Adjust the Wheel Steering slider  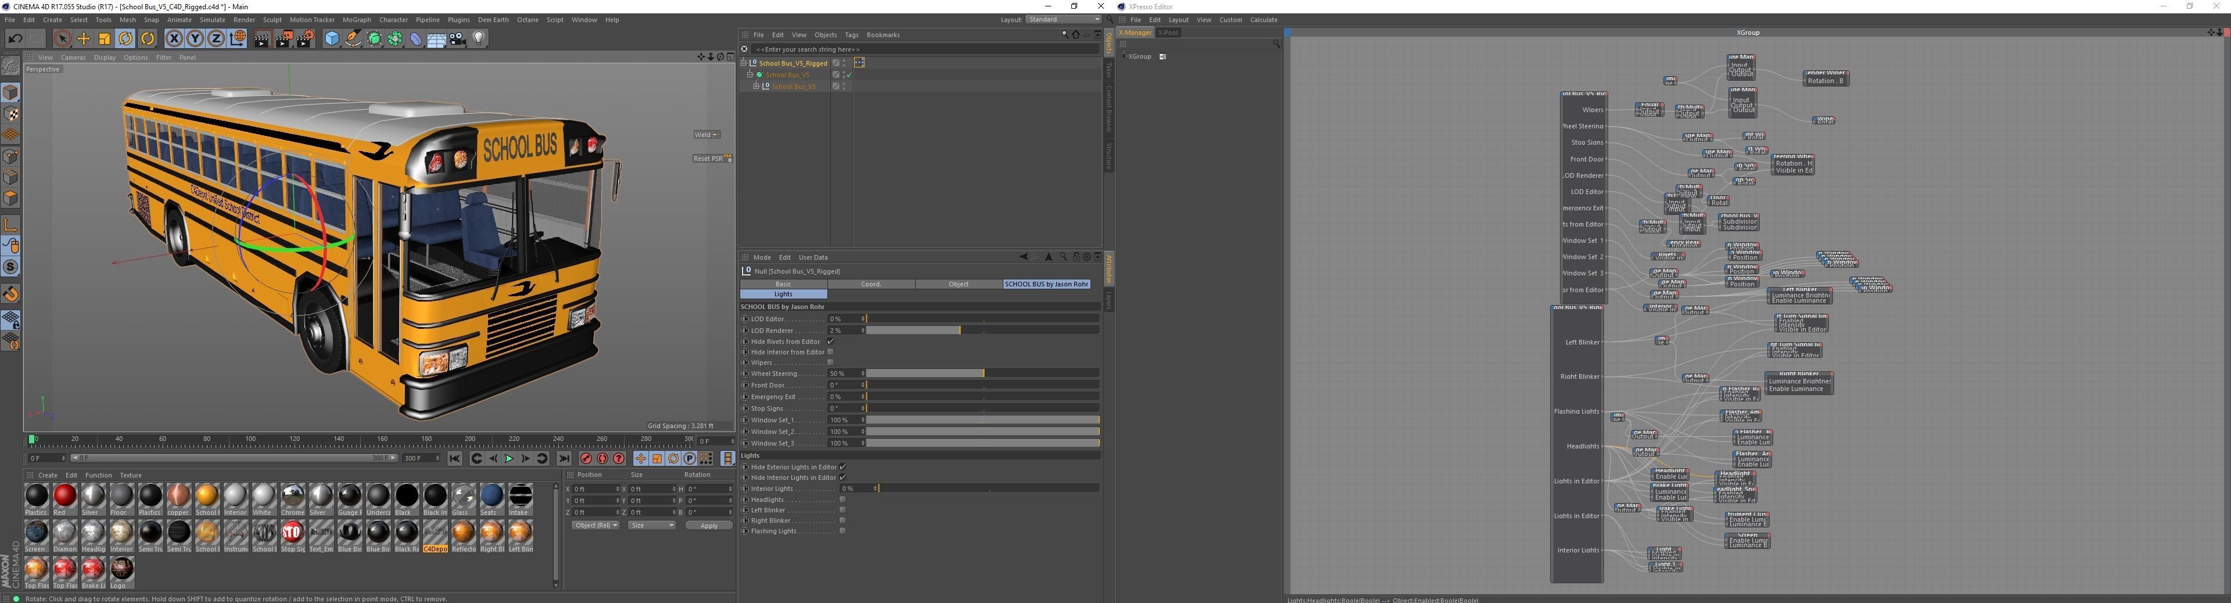tap(982, 374)
